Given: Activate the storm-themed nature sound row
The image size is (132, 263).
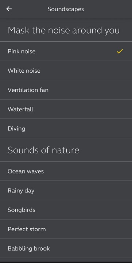Looking at the screenshot, I should [66, 229].
